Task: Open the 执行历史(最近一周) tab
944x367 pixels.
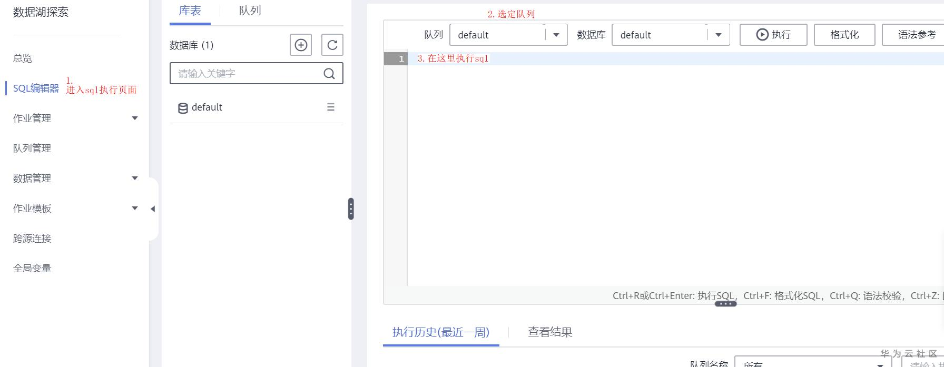Action: coord(441,332)
